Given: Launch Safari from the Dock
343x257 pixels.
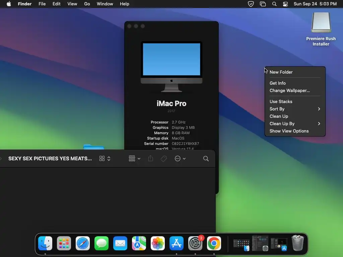Looking at the screenshot, I should coord(83,243).
